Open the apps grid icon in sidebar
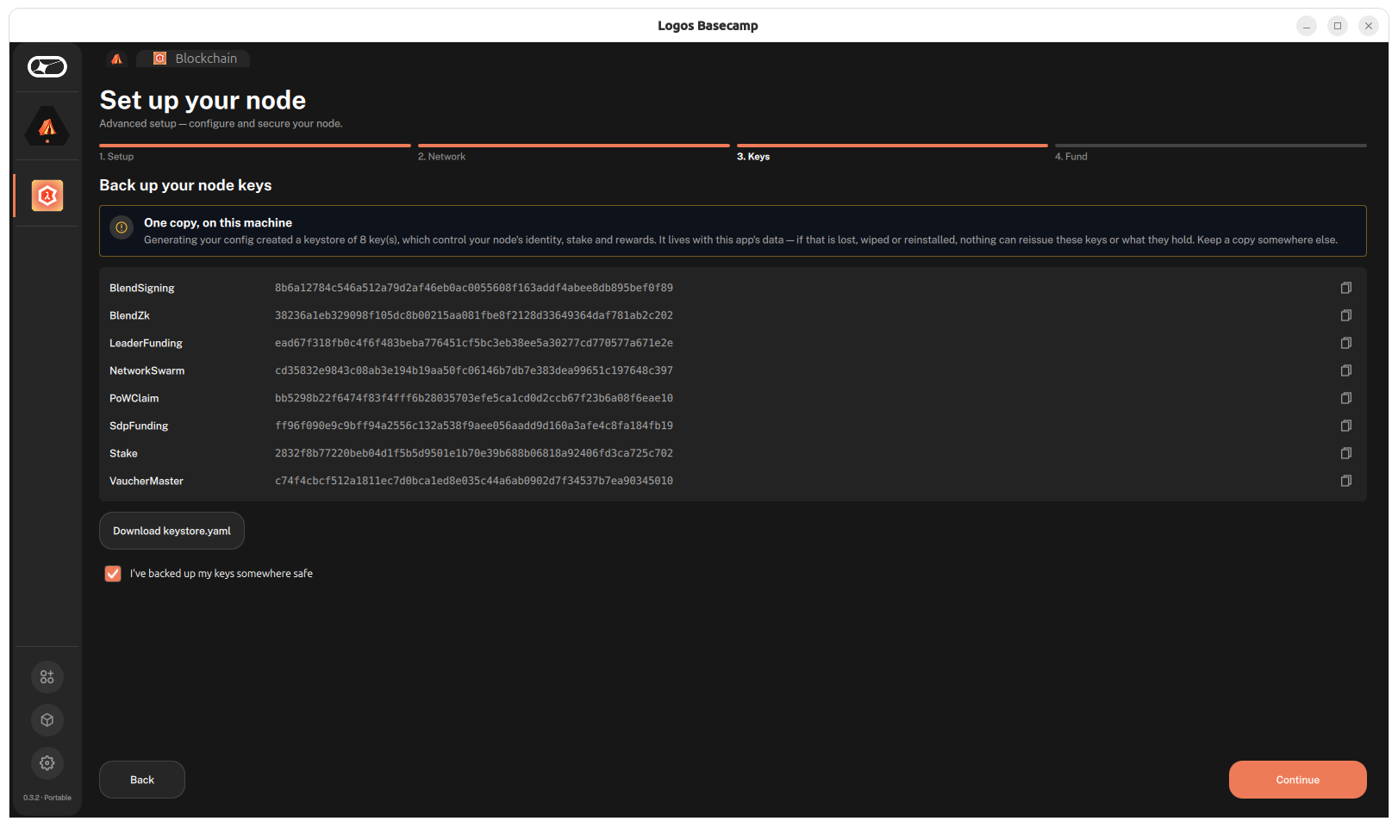 coord(47,677)
